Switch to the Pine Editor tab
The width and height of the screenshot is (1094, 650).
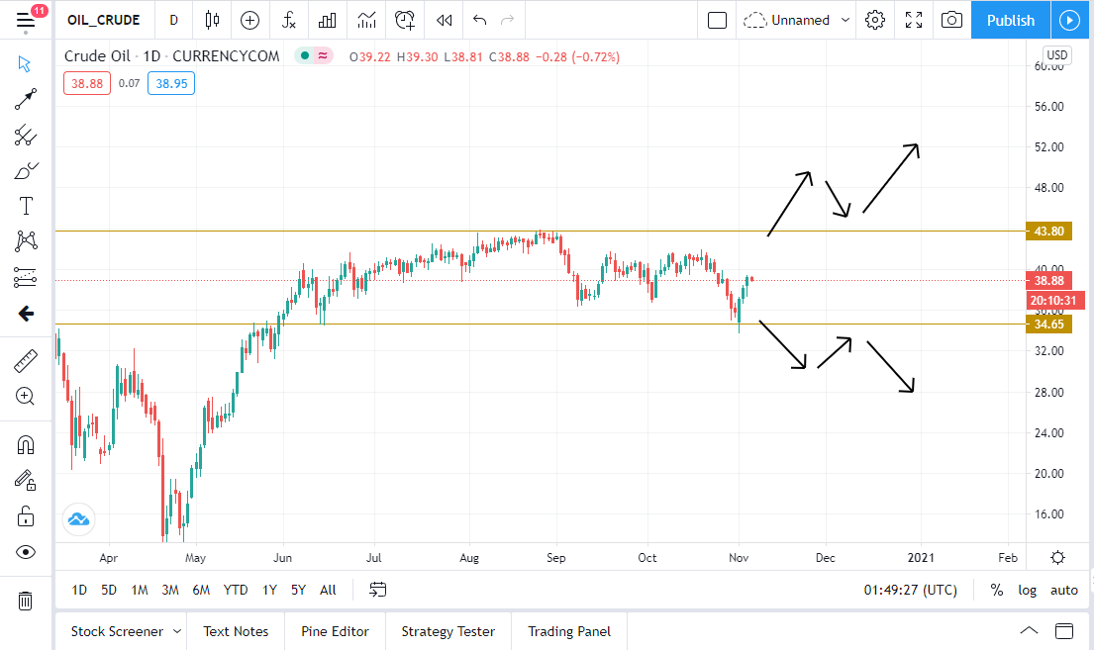(x=335, y=631)
